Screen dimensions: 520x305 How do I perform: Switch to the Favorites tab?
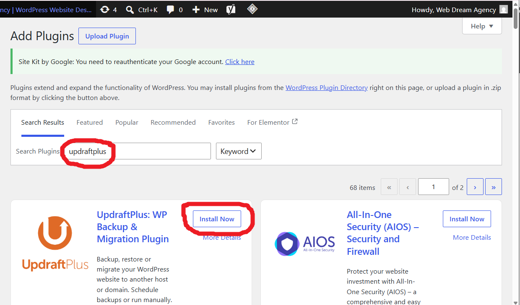click(x=221, y=122)
